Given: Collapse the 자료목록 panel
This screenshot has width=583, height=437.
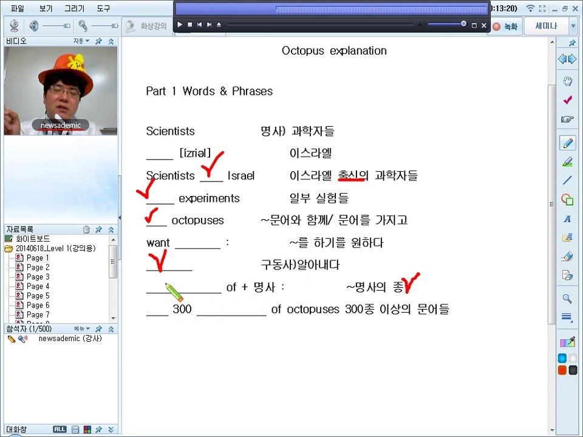Looking at the screenshot, I should (x=111, y=229).
